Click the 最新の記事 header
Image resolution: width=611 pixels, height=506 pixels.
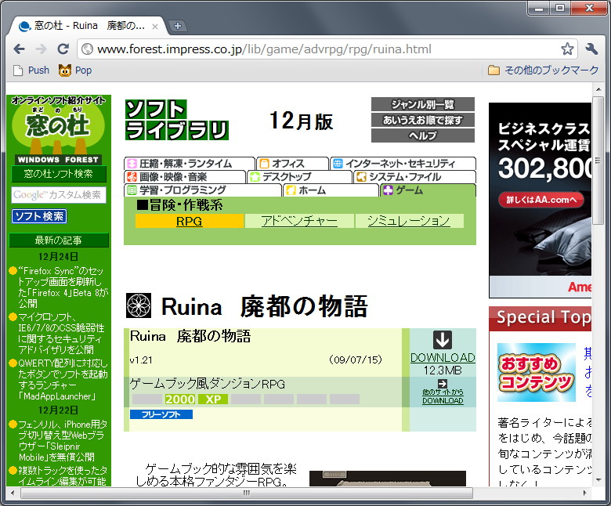click(x=59, y=240)
